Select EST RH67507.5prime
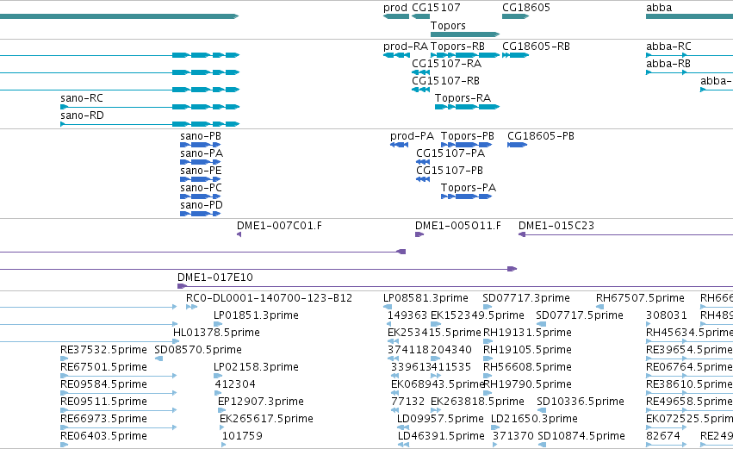 coord(599,308)
